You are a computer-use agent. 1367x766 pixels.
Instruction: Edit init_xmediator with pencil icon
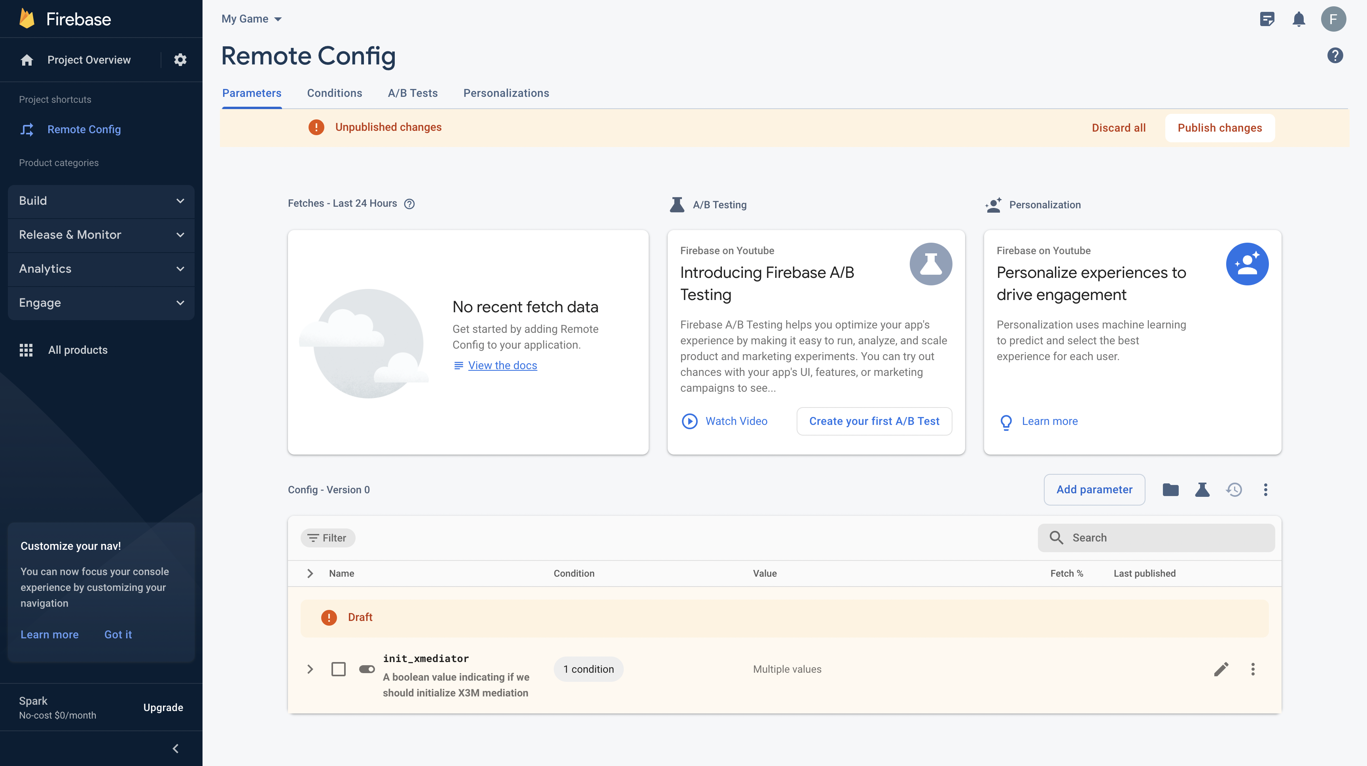coord(1221,670)
